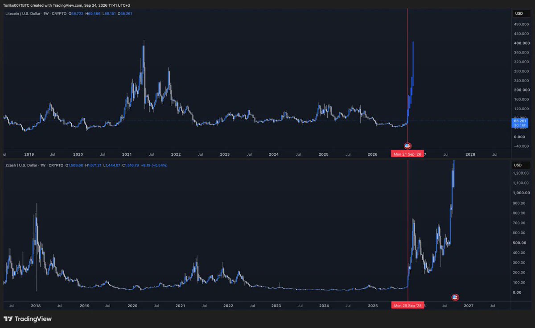
Task: Click the 800.00 Zcash price axis label
Action: pos(519,213)
